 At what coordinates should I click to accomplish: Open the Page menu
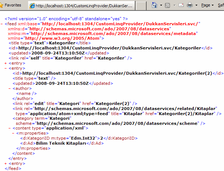(x=207, y=5)
